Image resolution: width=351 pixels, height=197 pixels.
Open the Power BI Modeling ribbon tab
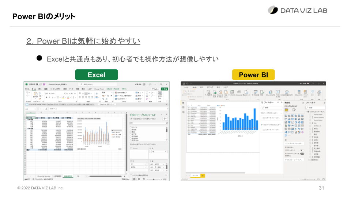click(x=210, y=87)
